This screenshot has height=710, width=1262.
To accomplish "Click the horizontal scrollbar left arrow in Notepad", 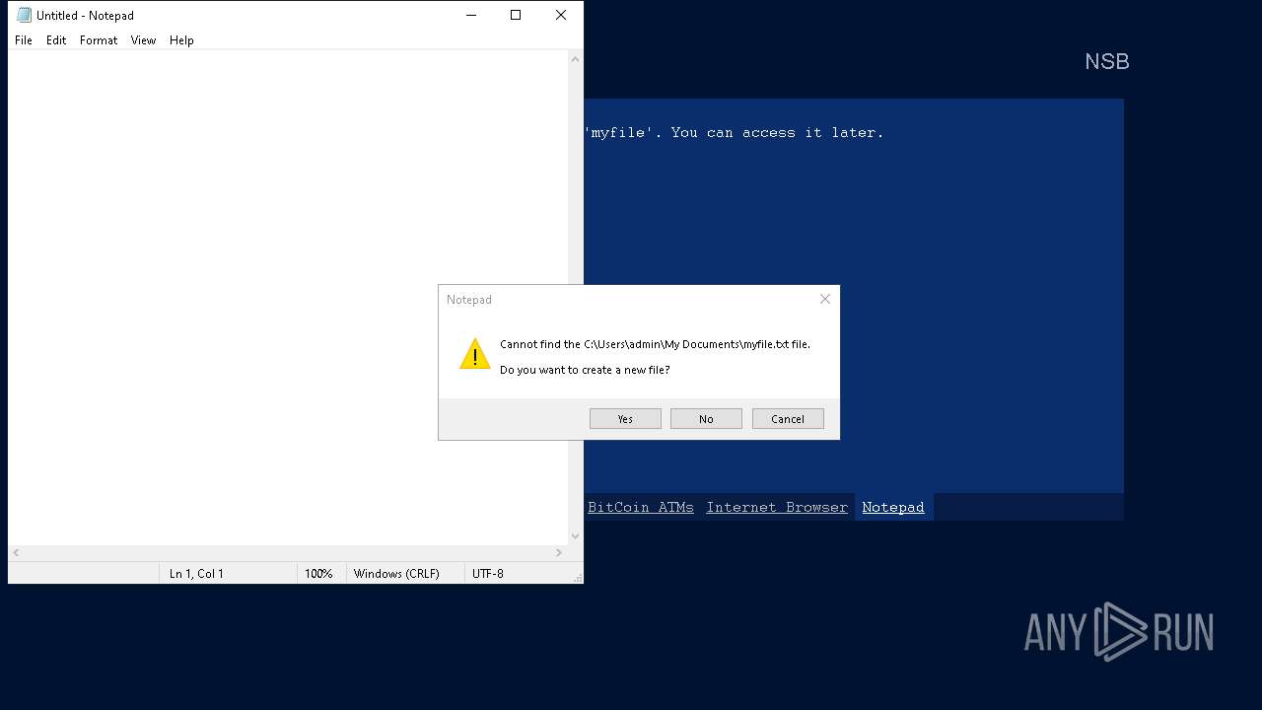I will coord(16,553).
